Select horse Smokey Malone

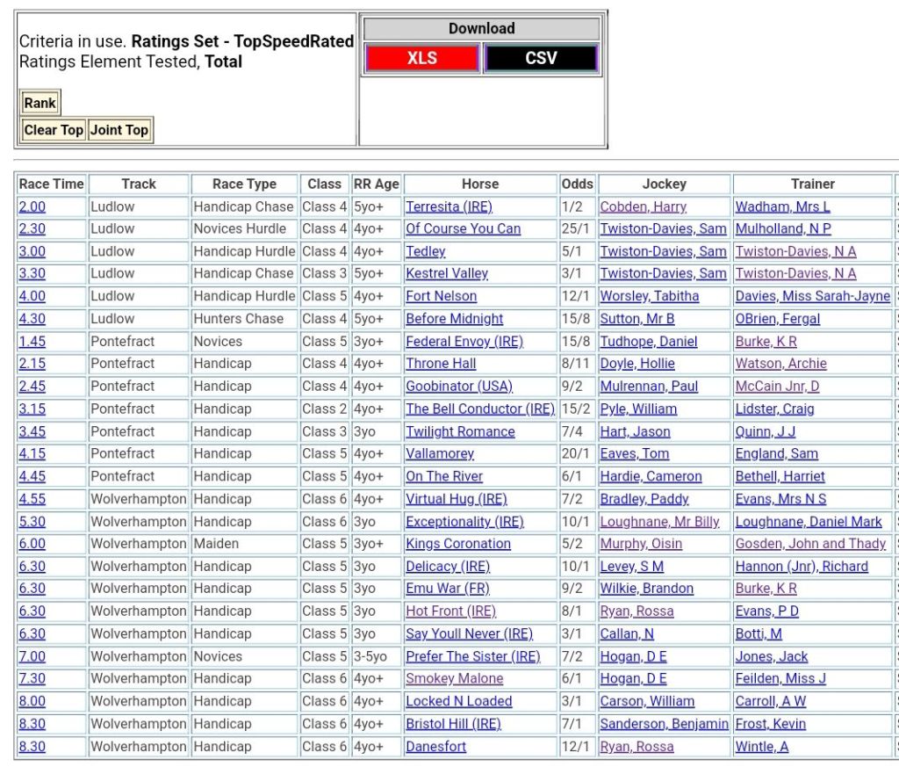tap(454, 678)
